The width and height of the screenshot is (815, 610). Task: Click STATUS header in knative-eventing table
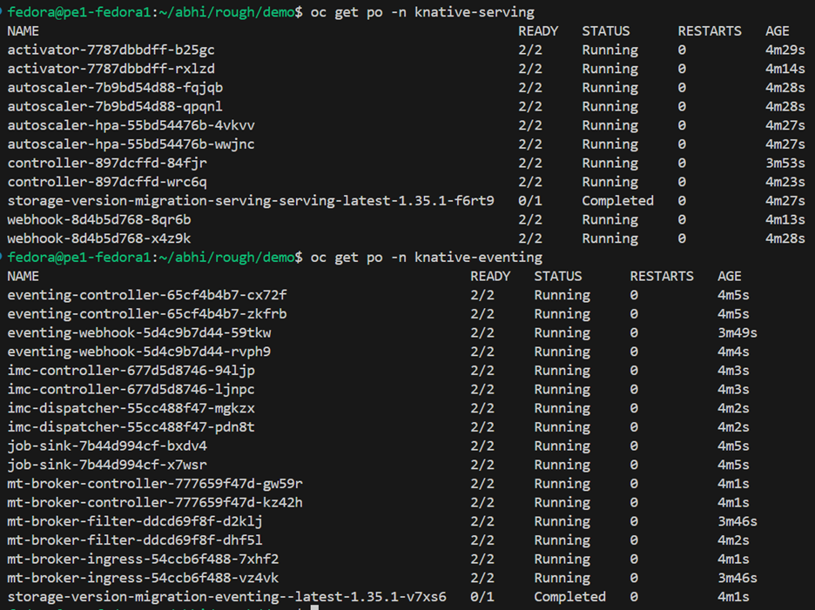point(558,277)
